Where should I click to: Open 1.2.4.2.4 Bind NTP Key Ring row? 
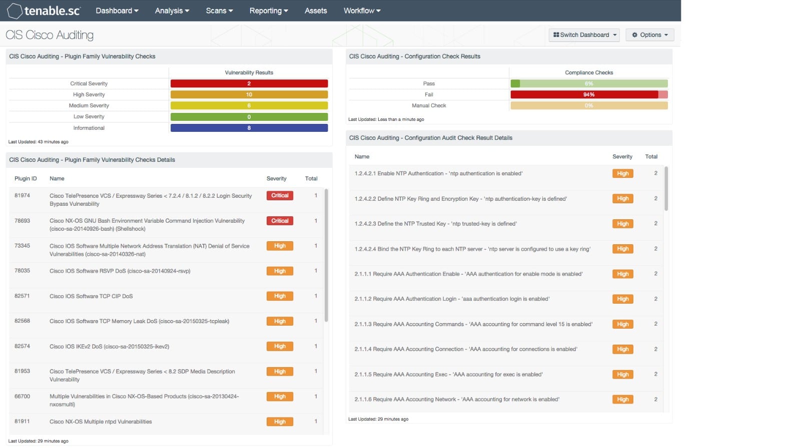click(x=505, y=253)
